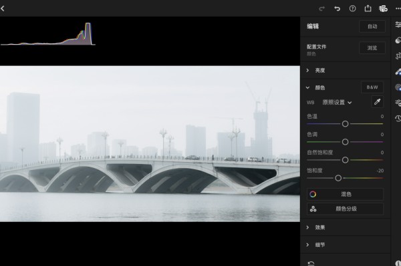Click the 饱和度 slider handle

[338, 178]
